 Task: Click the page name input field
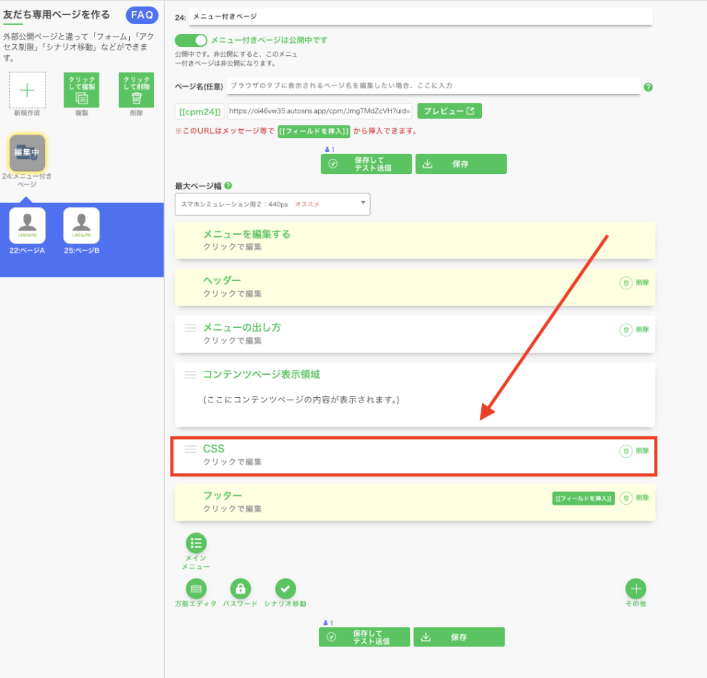pyautogui.click(x=434, y=86)
